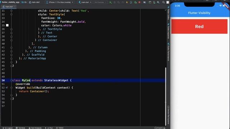Stop the running app with red square
230x129 pixels.
[x=139, y=3]
